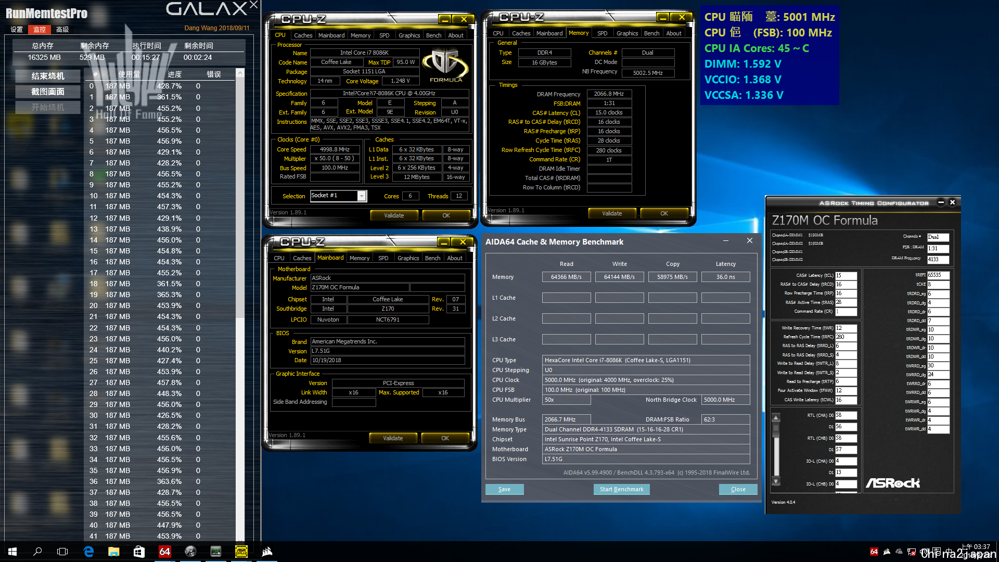Image resolution: width=999 pixels, height=562 pixels.
Task: Launch Microsoft Edge from the taskbar
Action: tap(88, 552)
